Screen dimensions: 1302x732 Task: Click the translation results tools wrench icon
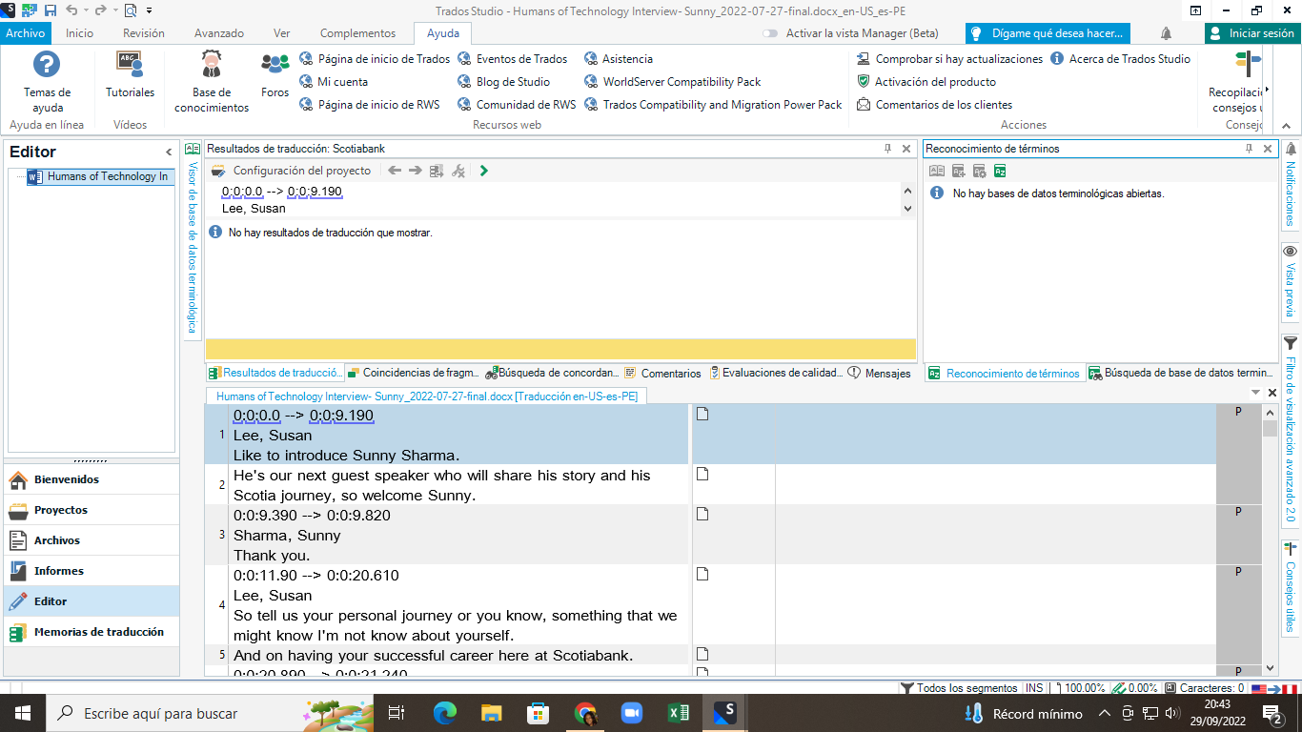point(458,171)
